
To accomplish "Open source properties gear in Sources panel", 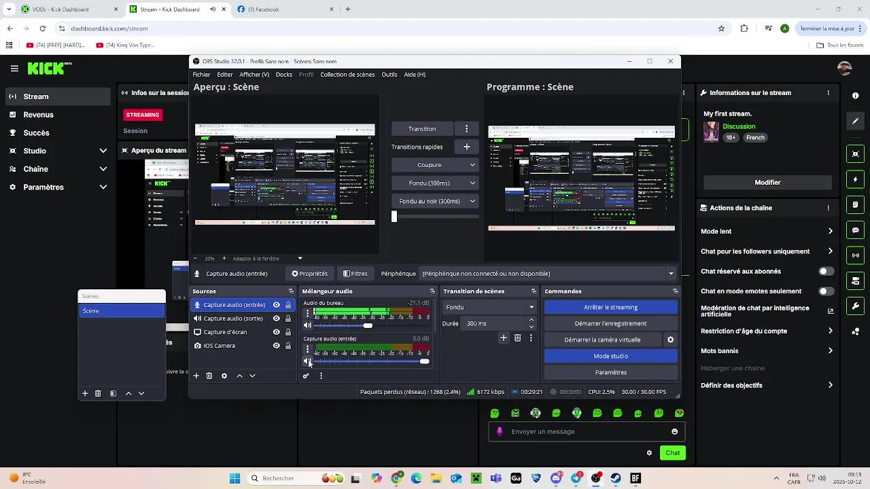I will [x=224, y=376].
